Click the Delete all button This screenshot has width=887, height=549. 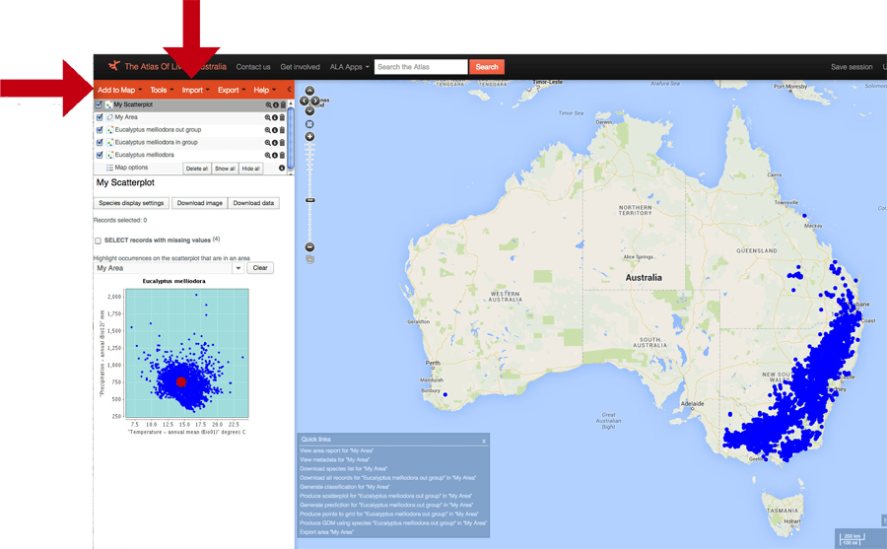tap(197, 169)
